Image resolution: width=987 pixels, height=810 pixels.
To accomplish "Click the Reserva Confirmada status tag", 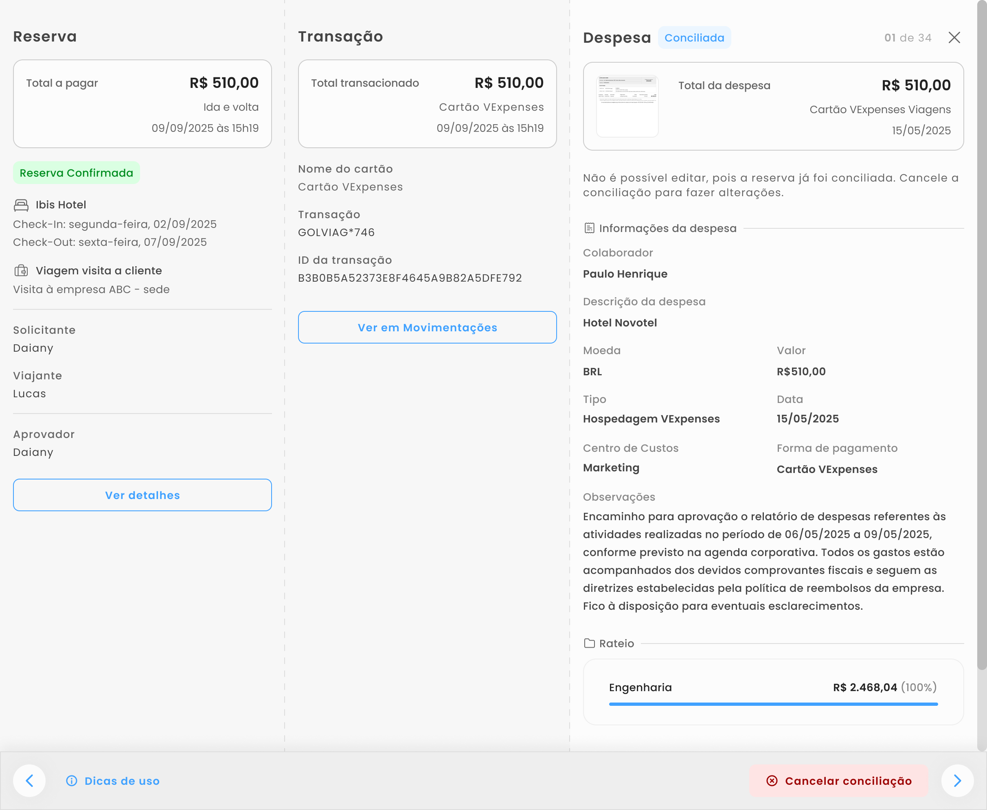I will tap(77, 173).
